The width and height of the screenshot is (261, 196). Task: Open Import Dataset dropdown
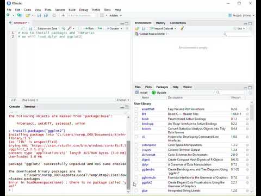(163, 28)
